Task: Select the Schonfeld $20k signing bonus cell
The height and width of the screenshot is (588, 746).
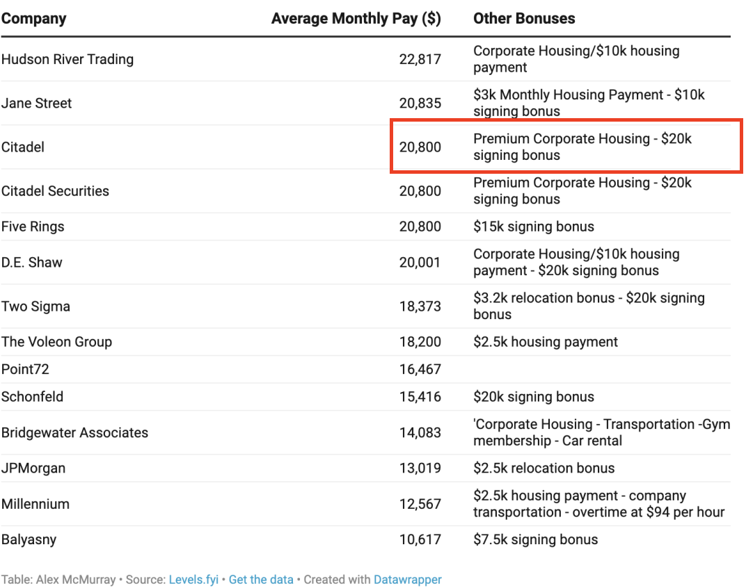Action: [534, 397]
